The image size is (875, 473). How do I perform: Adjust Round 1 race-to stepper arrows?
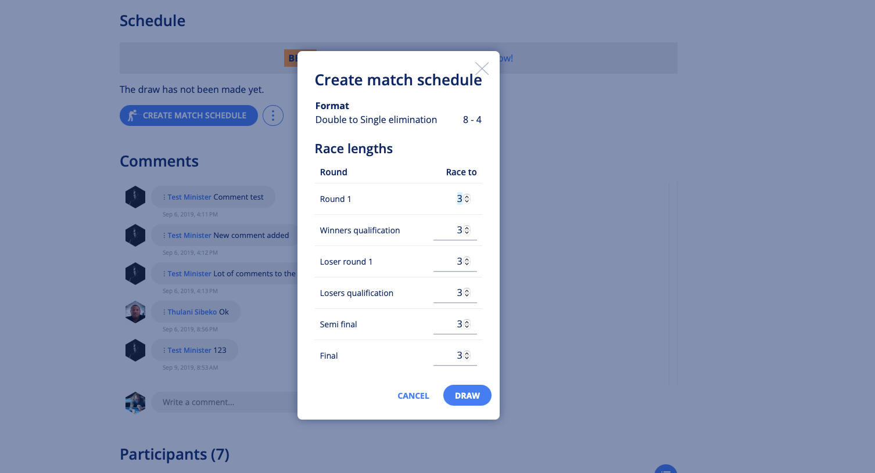(467, 199)
